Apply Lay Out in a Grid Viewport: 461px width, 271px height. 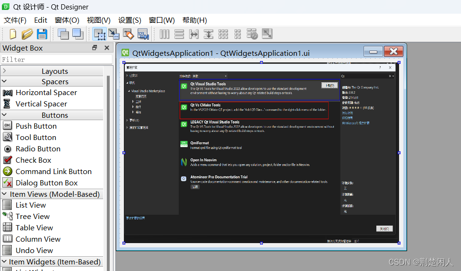pos(223,34)
